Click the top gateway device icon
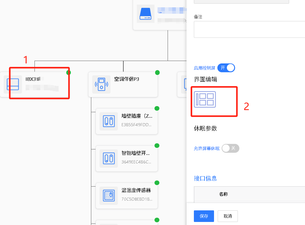Screen dimensions: 305x225 (146, 14)
